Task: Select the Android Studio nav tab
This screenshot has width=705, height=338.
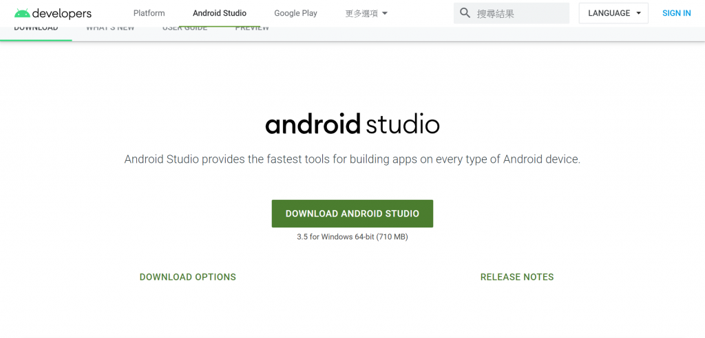Action: (x=220, y=13)
